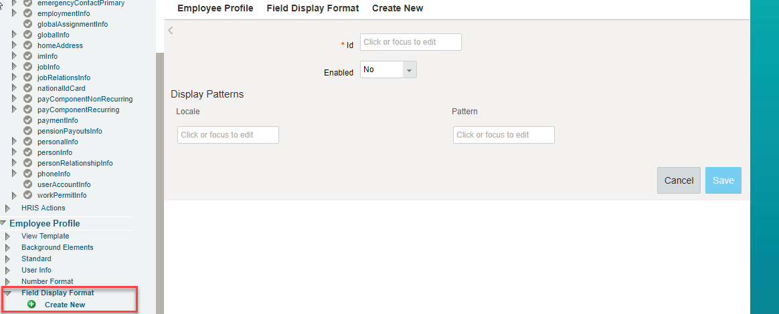The image size is (779, 314).
Task: Click the Cancel button
Action: (x=679, y=180)
